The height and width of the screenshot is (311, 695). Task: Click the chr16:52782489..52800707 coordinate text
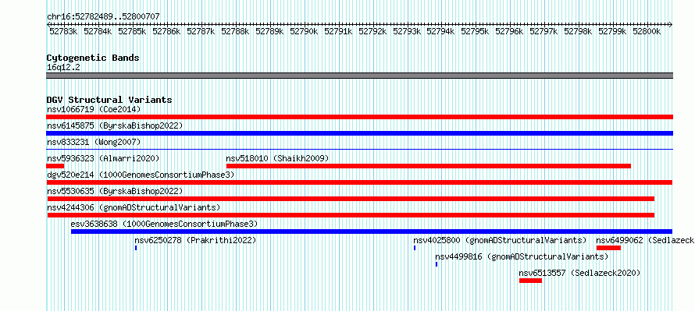103,16
